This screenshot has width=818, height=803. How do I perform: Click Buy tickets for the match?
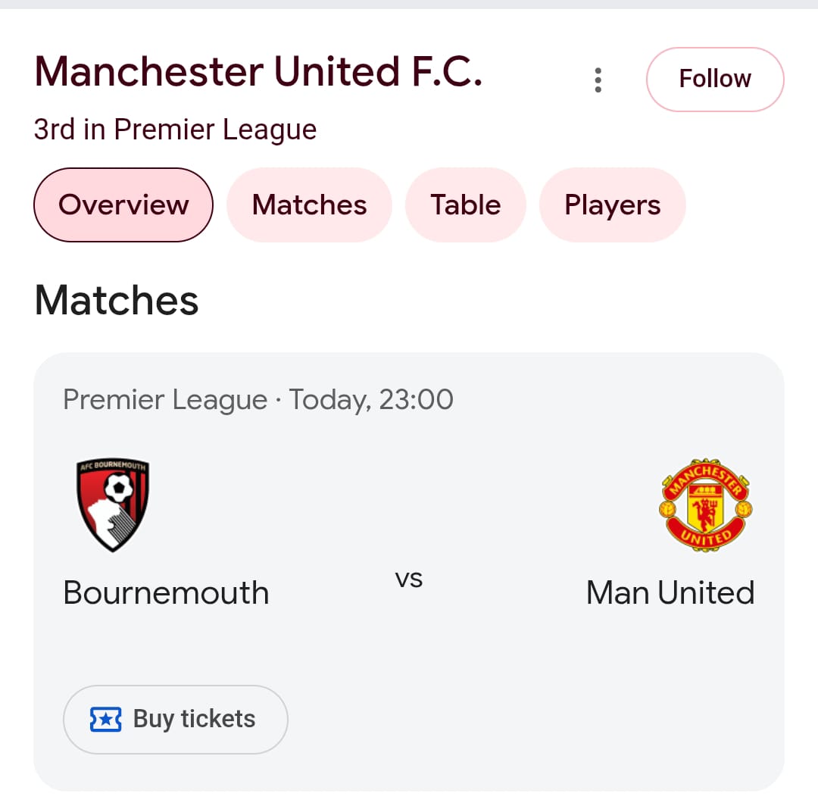click(x=175, y=719)
